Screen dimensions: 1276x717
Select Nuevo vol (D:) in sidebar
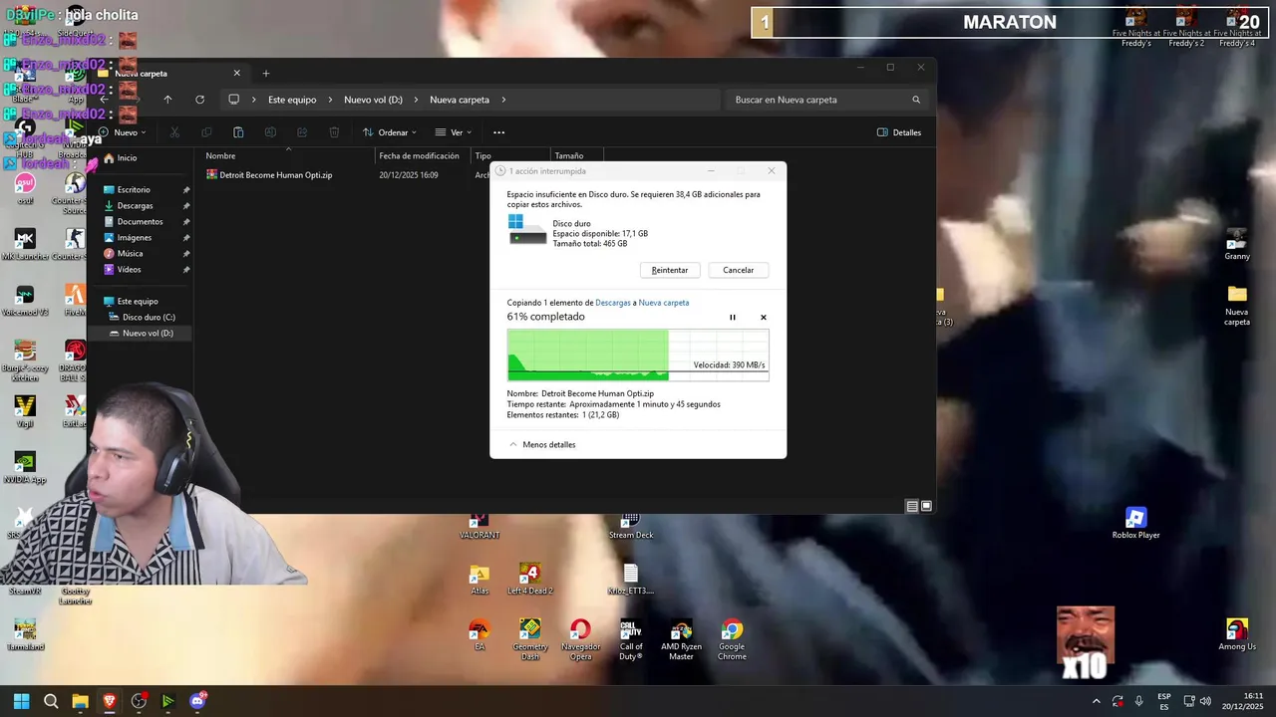coord(147,334)
